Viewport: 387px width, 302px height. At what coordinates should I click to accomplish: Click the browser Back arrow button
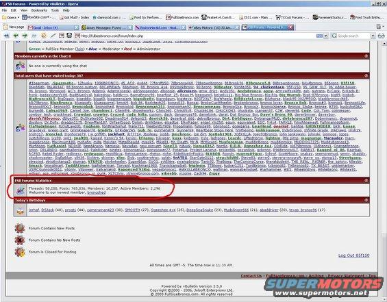(16, 36)
